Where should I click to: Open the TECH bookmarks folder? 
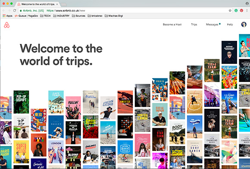click(x=45, y=16)
